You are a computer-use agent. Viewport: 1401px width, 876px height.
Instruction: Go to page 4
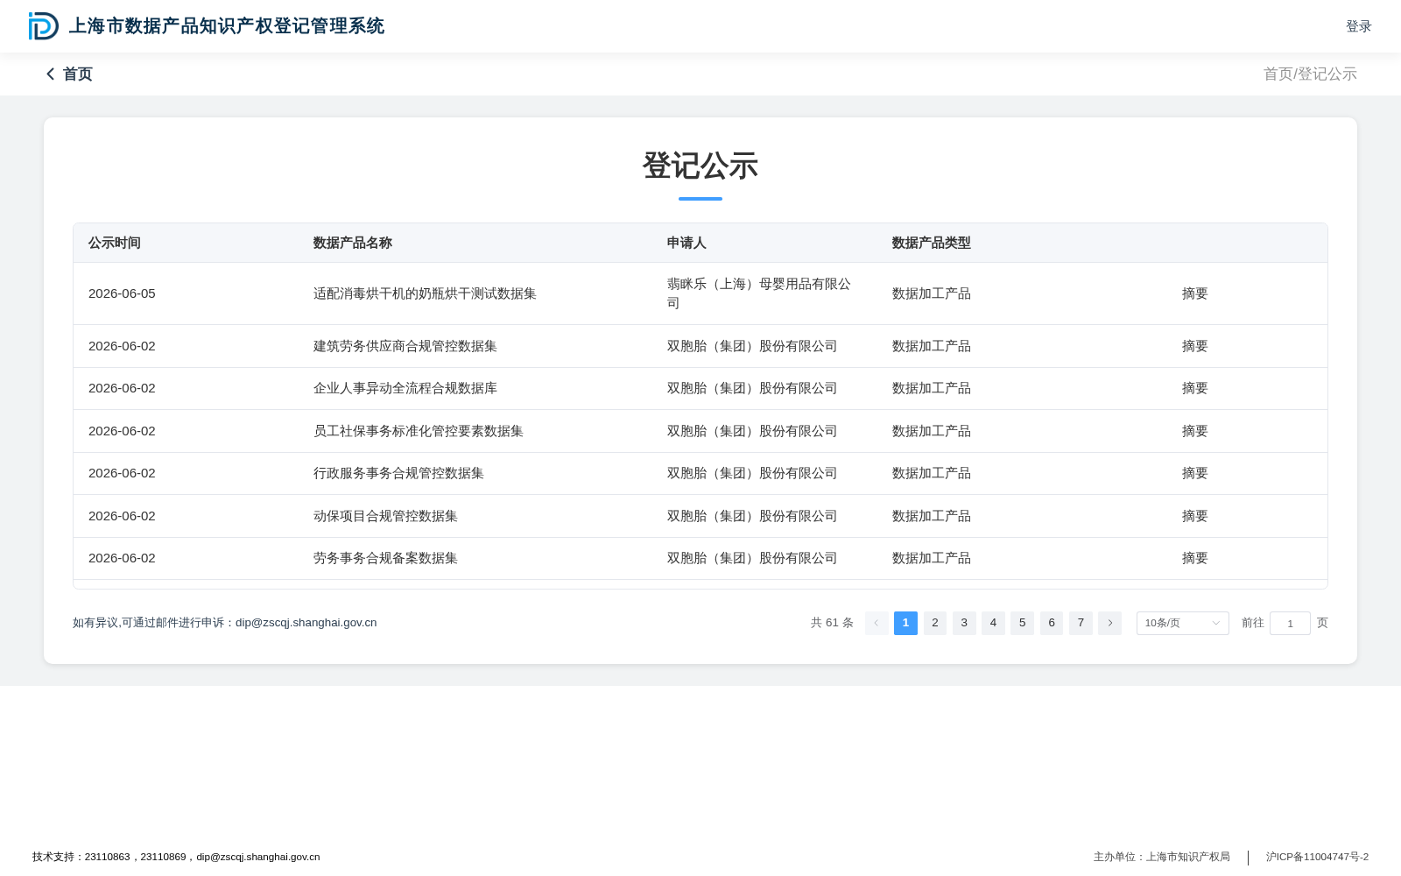click(x=993, y=623)
